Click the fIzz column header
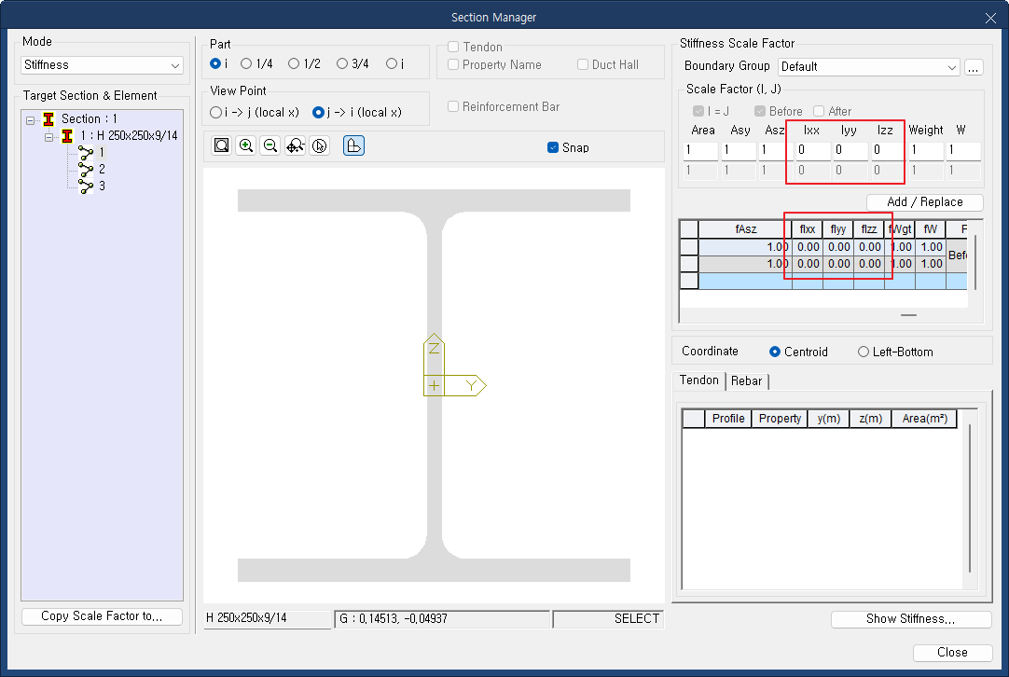The height and width of the screenshot is (677, 1009). [x=869, y=229]
